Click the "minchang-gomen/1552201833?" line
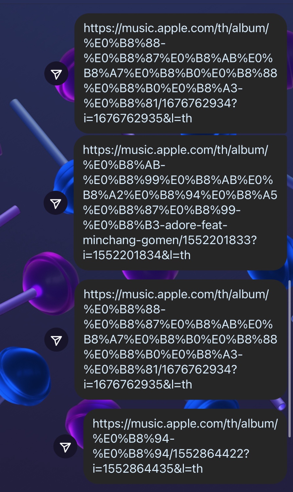The width and height of the screenshot is (293, 492). coord(170,240)
